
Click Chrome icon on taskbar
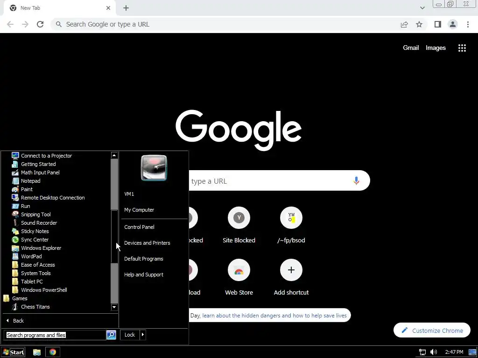point(53,352)
